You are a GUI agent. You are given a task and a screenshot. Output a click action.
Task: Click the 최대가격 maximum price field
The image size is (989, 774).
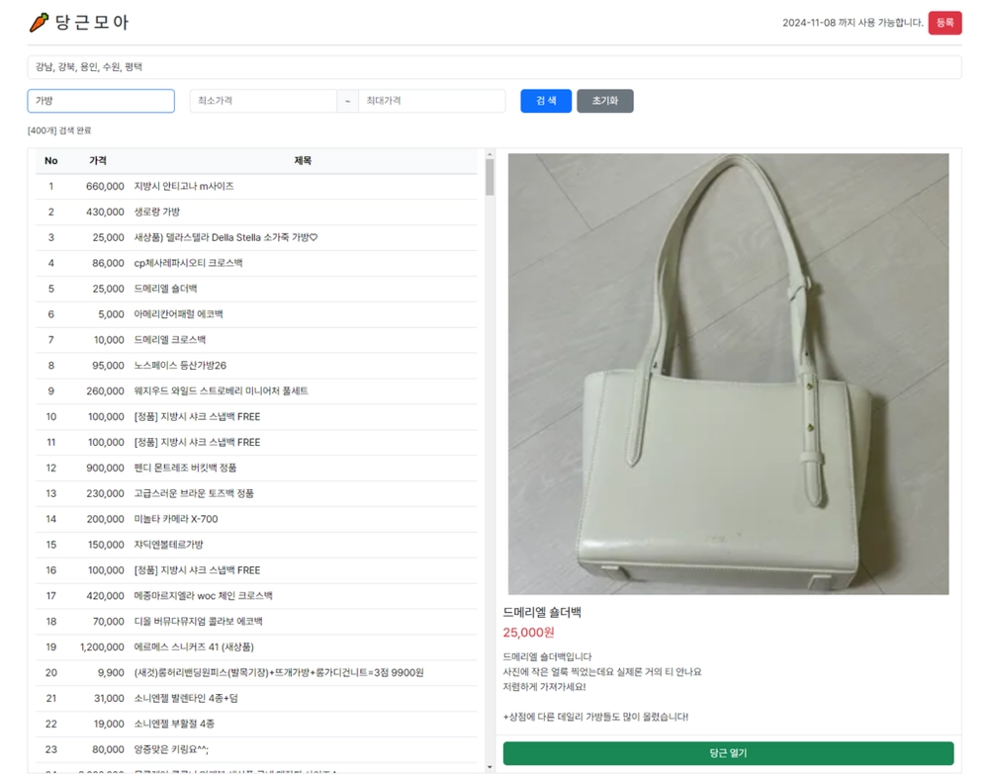tap(431, 101)
